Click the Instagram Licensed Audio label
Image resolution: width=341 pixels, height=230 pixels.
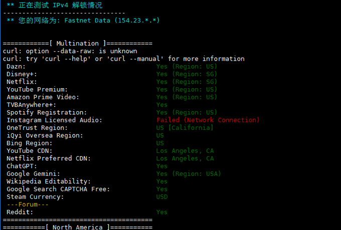54,120
